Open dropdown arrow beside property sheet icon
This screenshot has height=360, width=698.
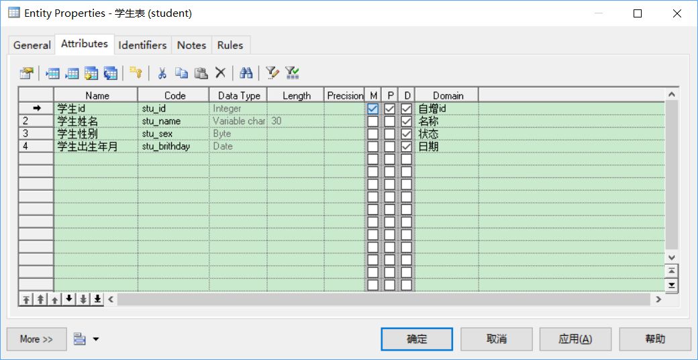tap(96, 339)
